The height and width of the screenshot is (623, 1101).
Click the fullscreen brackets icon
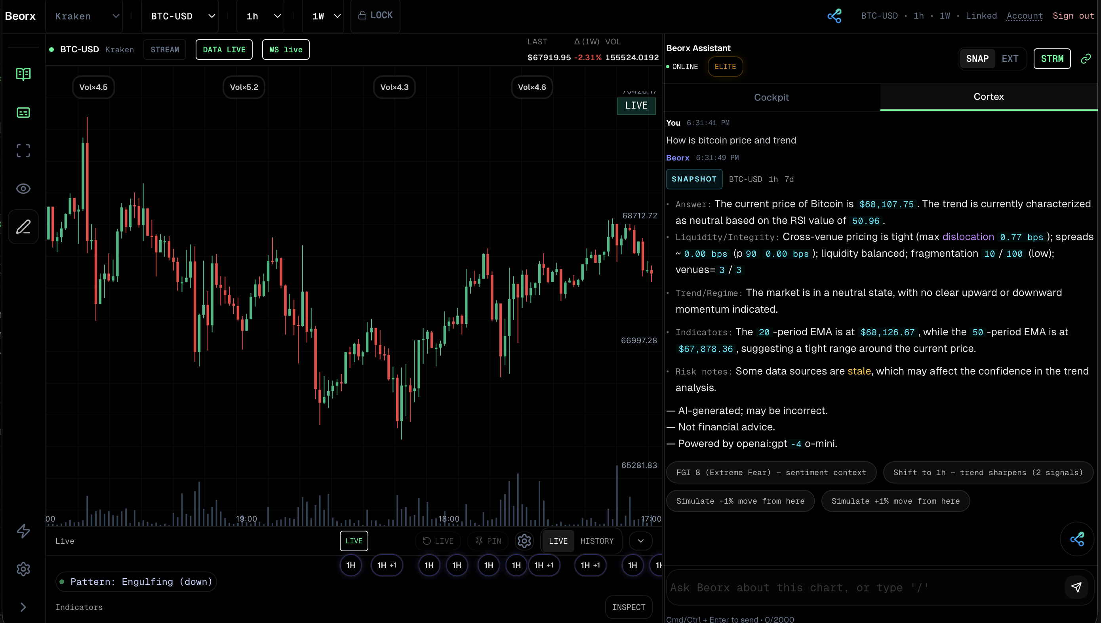(x=23, y=151)
